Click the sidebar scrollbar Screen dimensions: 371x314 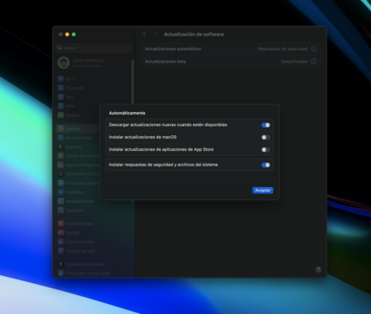point(133,82)
